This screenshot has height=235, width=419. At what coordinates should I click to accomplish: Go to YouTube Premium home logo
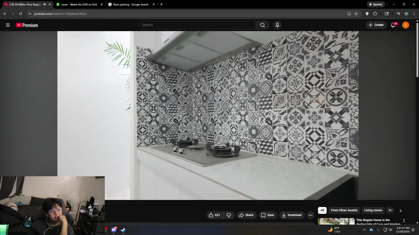point(27,25)
